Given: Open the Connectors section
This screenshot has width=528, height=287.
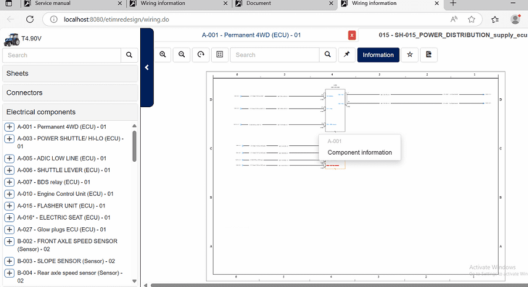Looking at the screenshot, I should [70, 93].
